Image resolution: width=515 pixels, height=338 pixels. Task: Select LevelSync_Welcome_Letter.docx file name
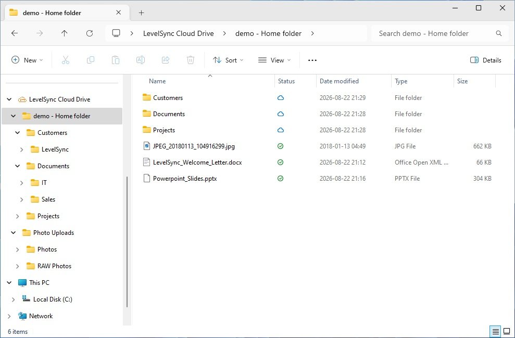point(197,162)
